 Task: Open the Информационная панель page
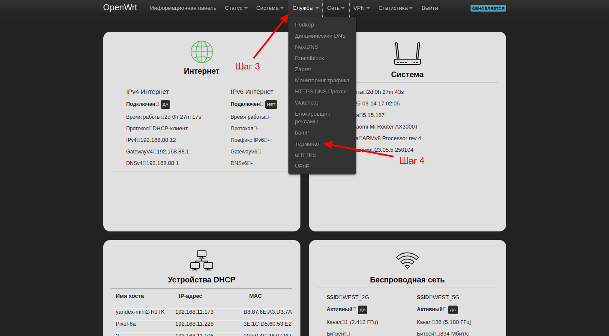(x=183, y=8)
